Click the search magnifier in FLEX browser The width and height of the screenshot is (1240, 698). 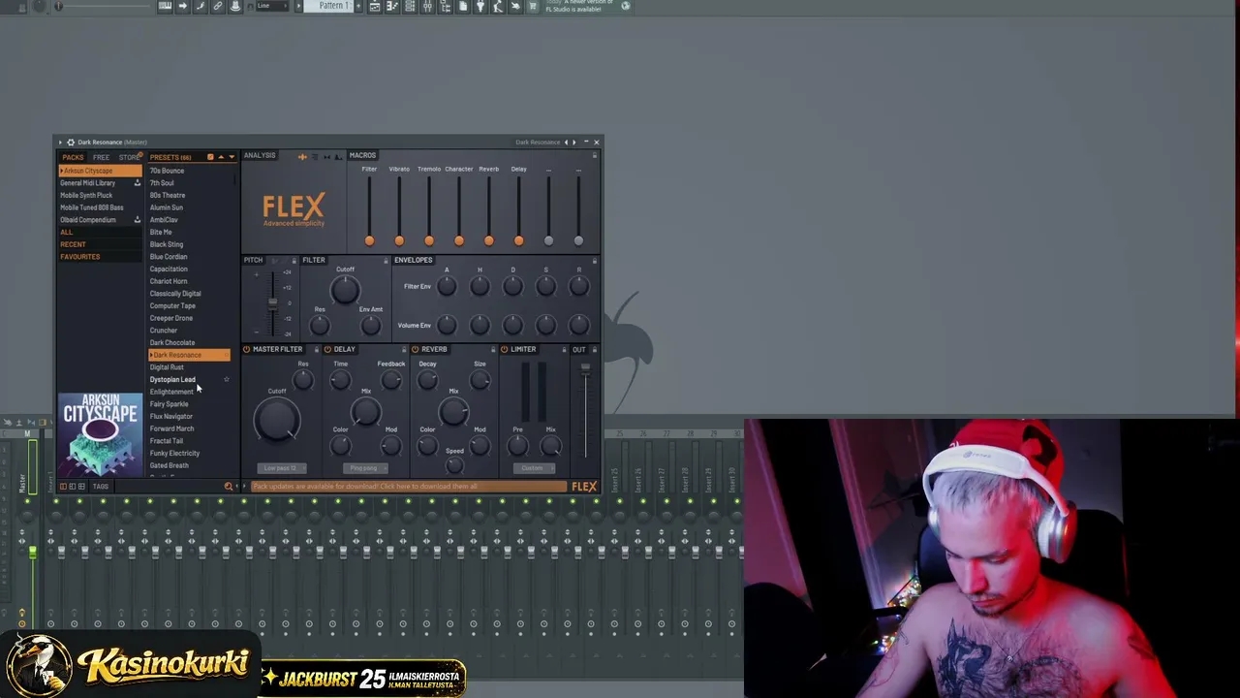click(x=229, y=487)
